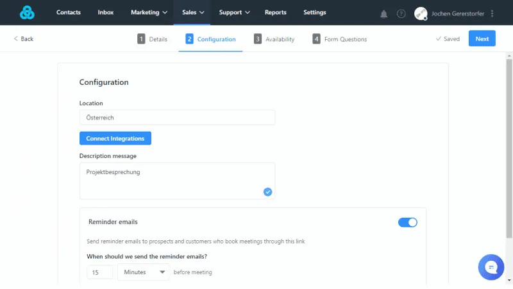Click the 'Reminder emails' label
513x289 pixels.
113,222
